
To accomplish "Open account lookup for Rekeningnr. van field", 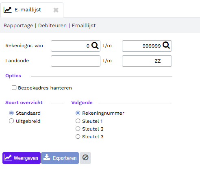I will [95, 46].
